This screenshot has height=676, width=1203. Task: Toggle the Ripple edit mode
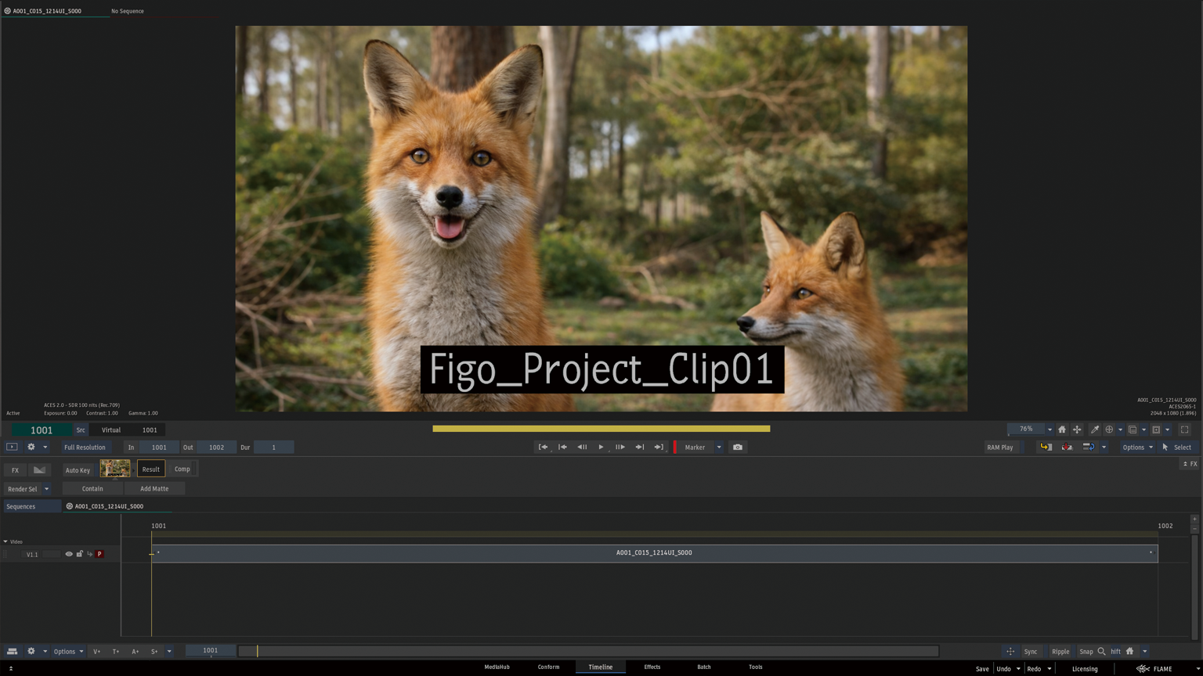tap(1060, 651)
